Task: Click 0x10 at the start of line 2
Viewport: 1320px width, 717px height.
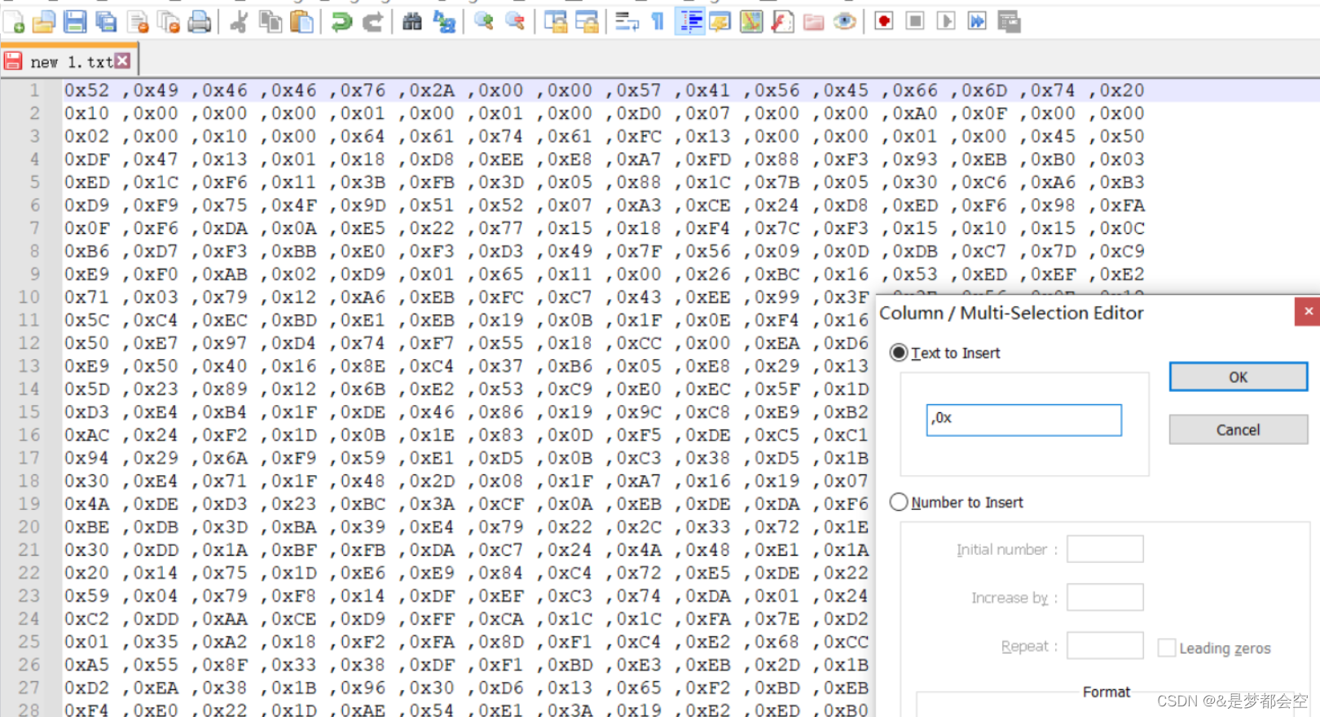Action: pyautogui.click(x=86, y=113)
